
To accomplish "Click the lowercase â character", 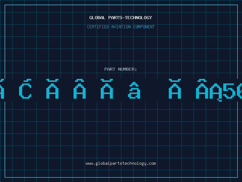I will coord(134,91).
